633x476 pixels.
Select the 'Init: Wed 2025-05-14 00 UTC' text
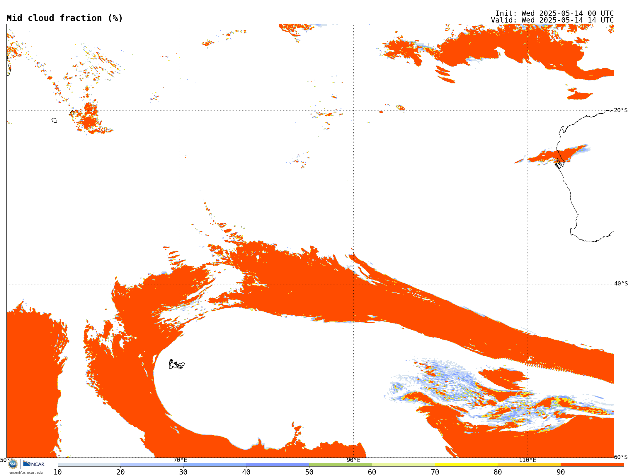click(554, 13)
